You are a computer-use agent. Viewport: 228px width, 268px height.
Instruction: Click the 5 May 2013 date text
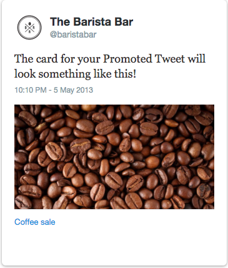(x=73, y=90)
